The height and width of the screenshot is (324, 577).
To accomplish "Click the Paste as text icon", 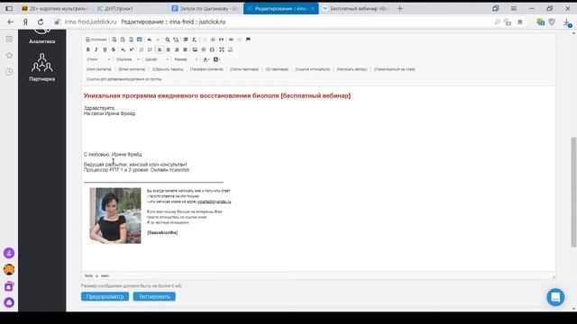I will pos(123,40).
